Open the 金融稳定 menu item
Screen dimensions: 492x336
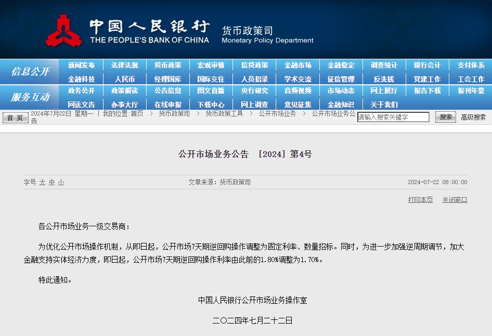[x=341, y=65]
